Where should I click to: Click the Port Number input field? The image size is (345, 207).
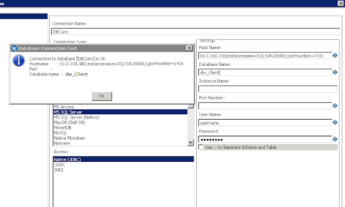tap(265, 106)
